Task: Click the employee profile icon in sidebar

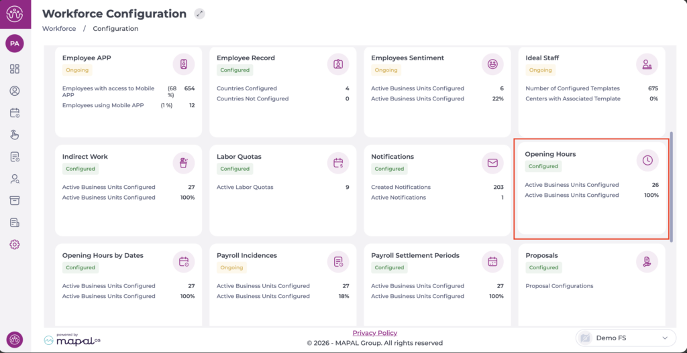Action: pos(15,91)
